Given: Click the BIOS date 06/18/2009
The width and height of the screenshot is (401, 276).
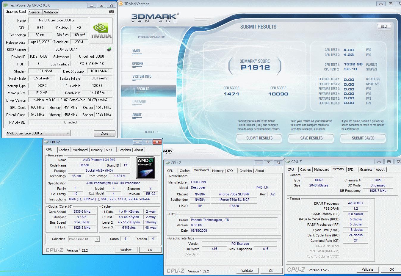Looking at the screenshot, I should [x=234, y=230].
